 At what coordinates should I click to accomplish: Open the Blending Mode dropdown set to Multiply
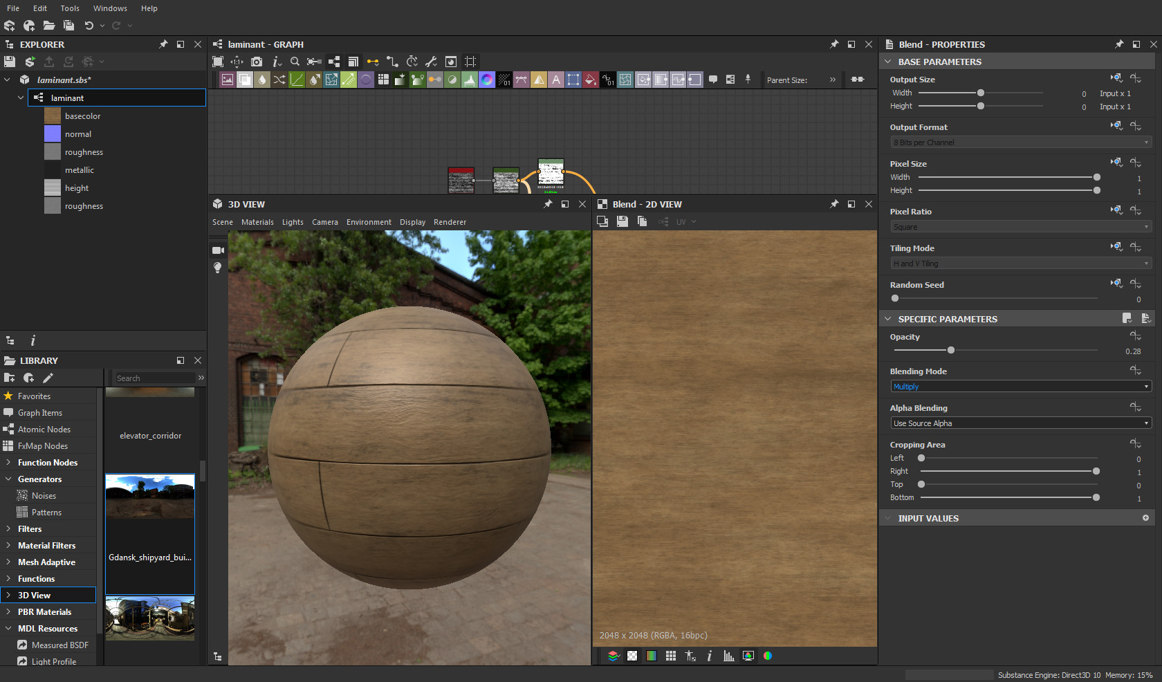(1019, 386)
